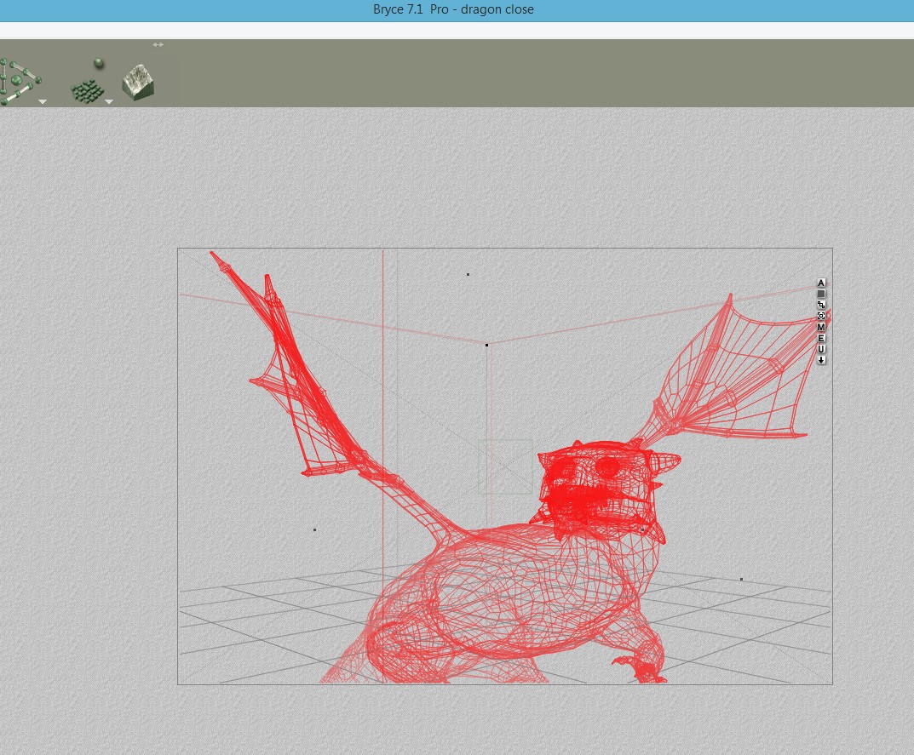The height and width of the screenshot is (755, 914).
Task: Expand the dropdown arrow beside the cube grid
Action: (x=109, y=102)
